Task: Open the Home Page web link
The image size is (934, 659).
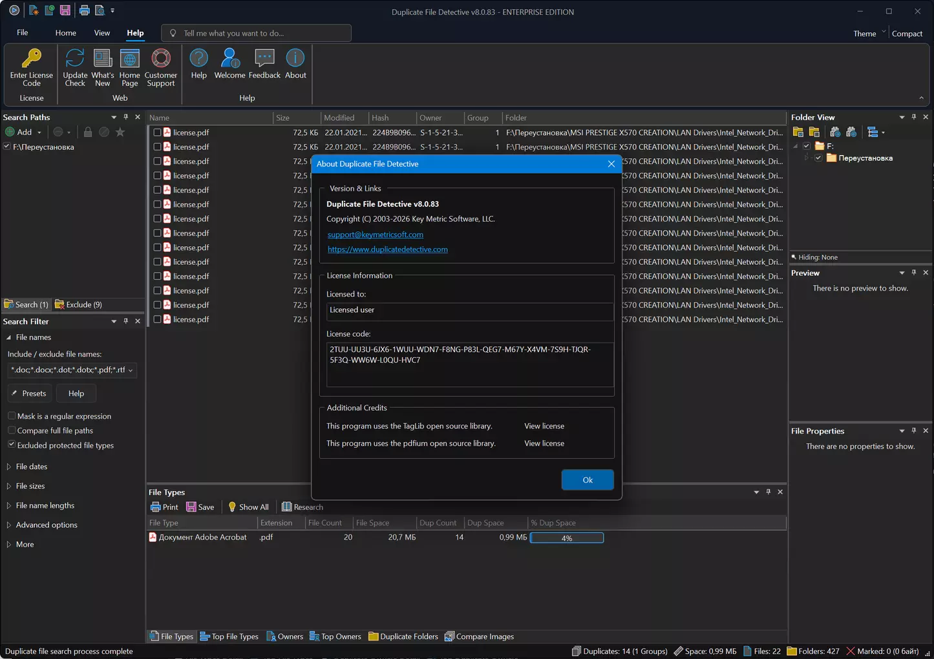Action: 129,67
